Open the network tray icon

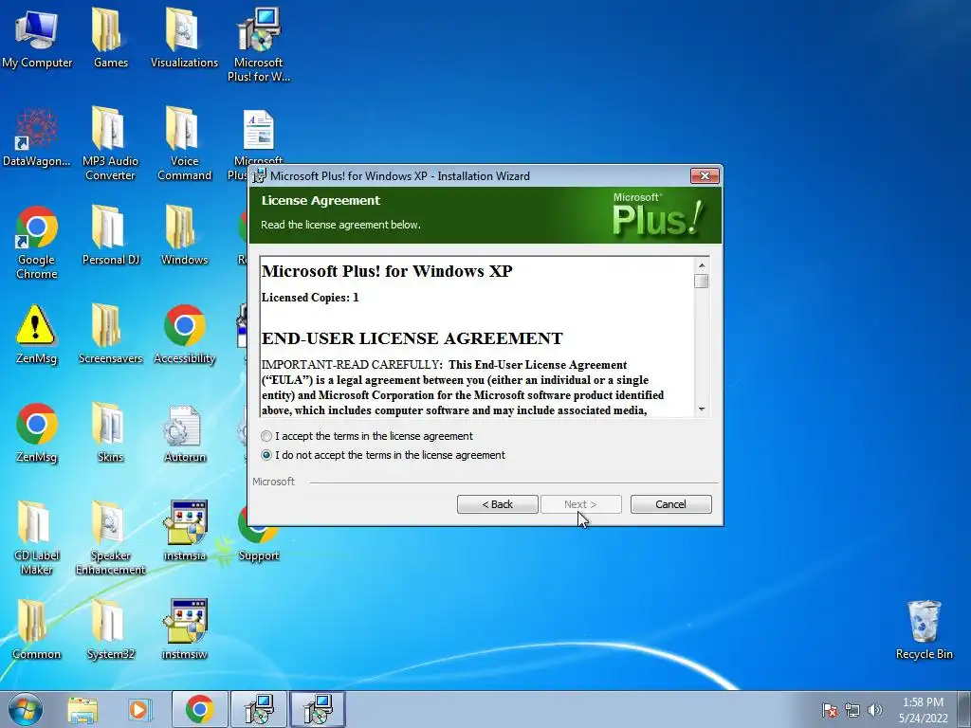[x=852, y=710]
